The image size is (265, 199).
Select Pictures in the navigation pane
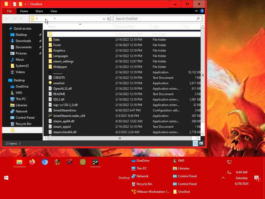[21, 53]
